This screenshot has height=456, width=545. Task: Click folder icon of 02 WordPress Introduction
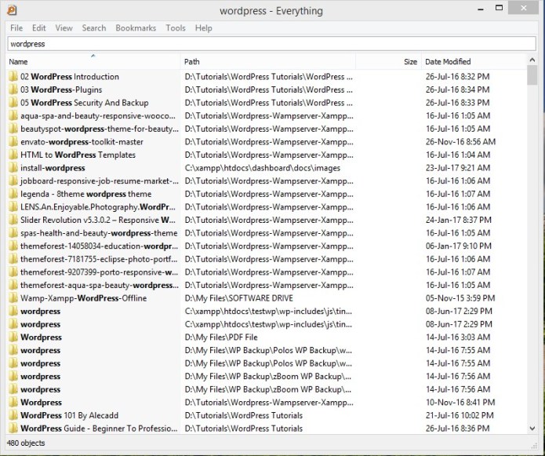13,76
